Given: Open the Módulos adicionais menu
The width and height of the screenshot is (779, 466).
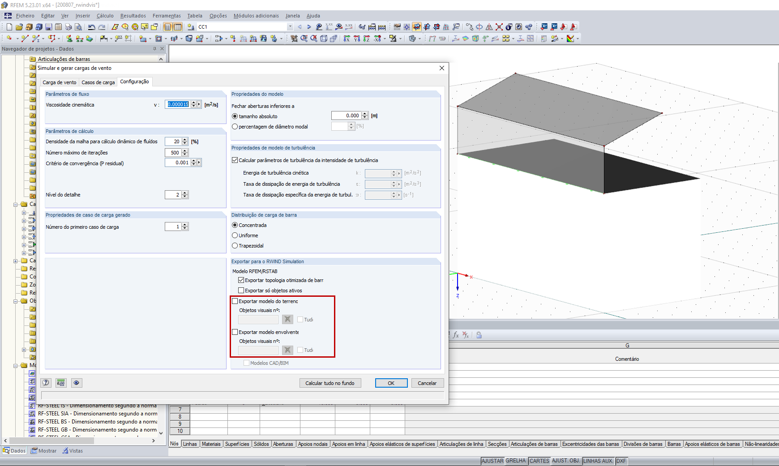Looking at the screenshot, I should [256, 16].
